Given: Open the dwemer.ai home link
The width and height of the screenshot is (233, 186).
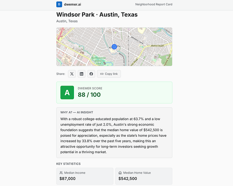Looking at the screenshot, I should [x=69, y=4].
